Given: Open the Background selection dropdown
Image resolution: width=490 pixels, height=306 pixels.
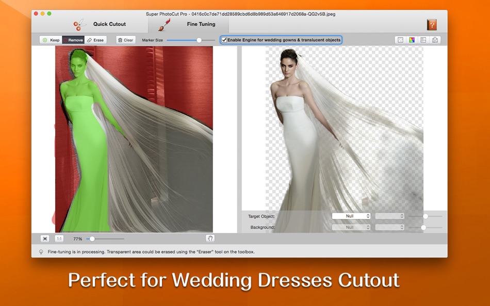Looking at the screenshot, I should tap(351, 227).
